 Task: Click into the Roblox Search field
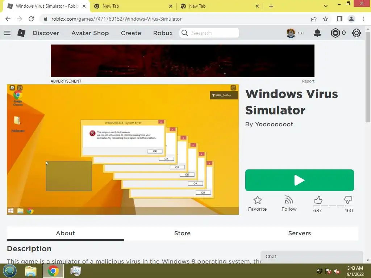[x=209, y=33]
